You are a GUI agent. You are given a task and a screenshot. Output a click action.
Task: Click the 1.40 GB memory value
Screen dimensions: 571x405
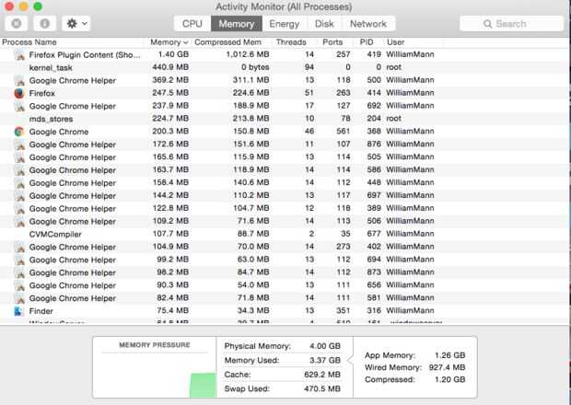[173, 54]
